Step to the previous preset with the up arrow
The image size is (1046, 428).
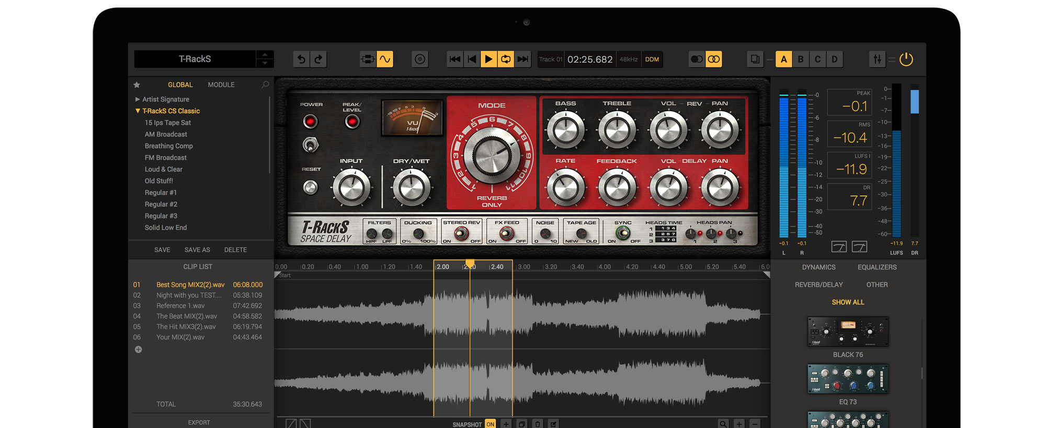click(x=265, y=55)
